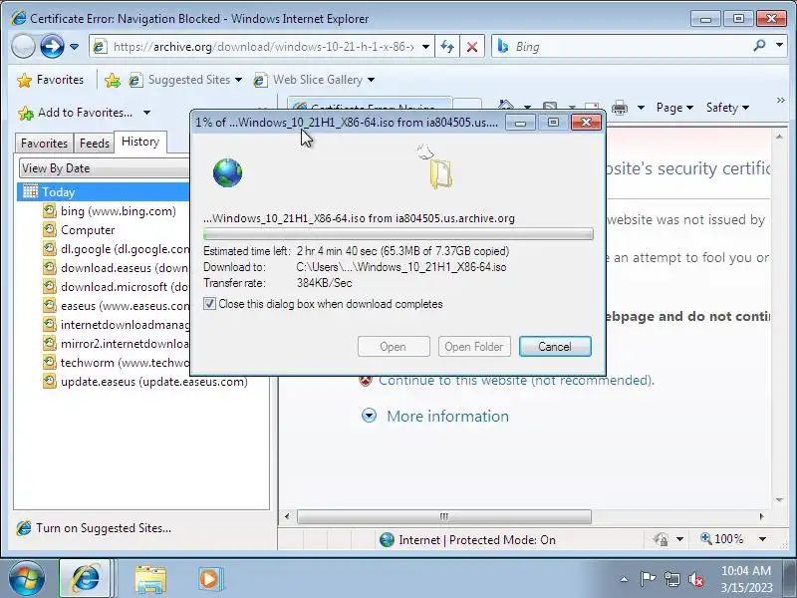Click the Open Folder button
Image resolution: width=797 pixels, height=598 pixels.
(x=474, y=347)
